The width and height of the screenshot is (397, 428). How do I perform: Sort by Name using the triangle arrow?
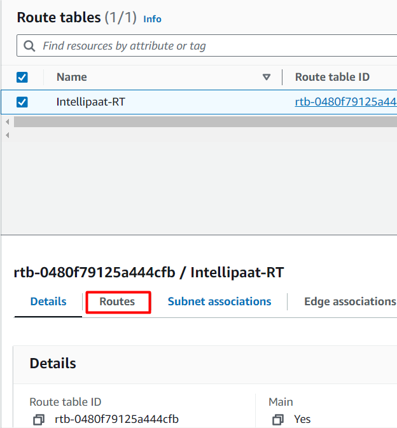click(x=267, y=78)
